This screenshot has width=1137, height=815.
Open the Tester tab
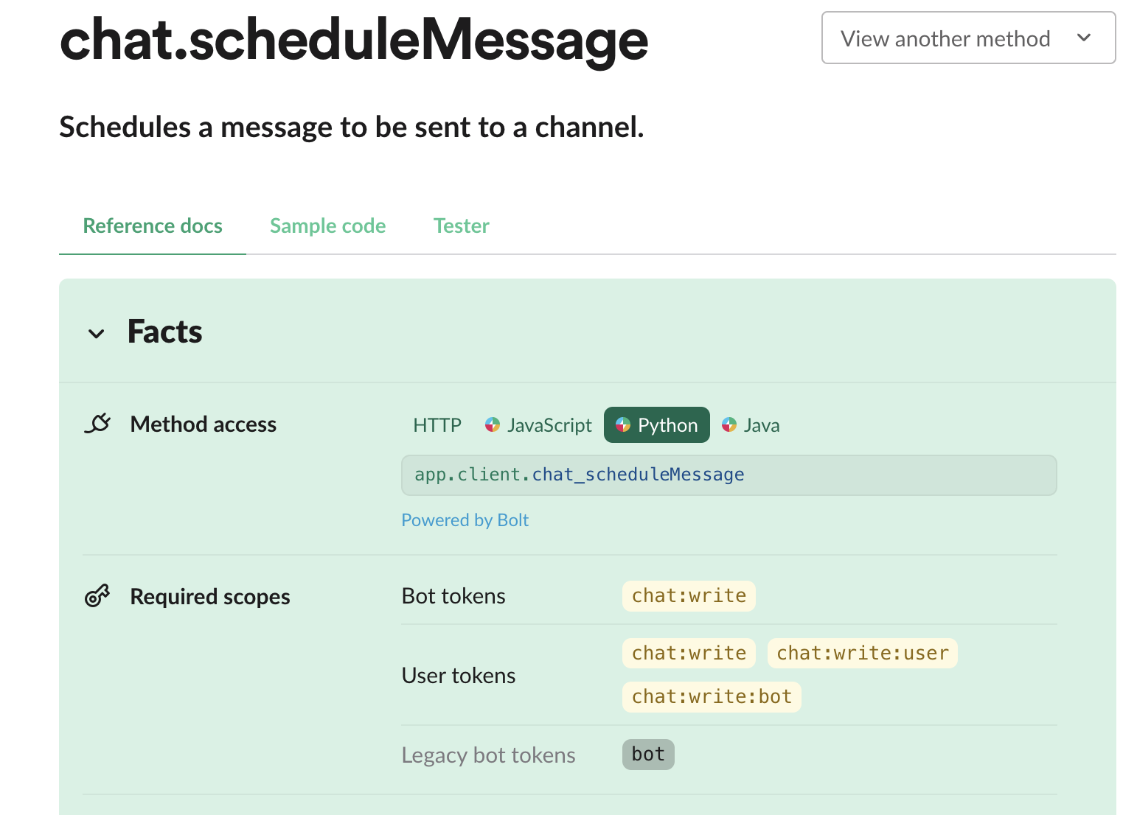462,226
